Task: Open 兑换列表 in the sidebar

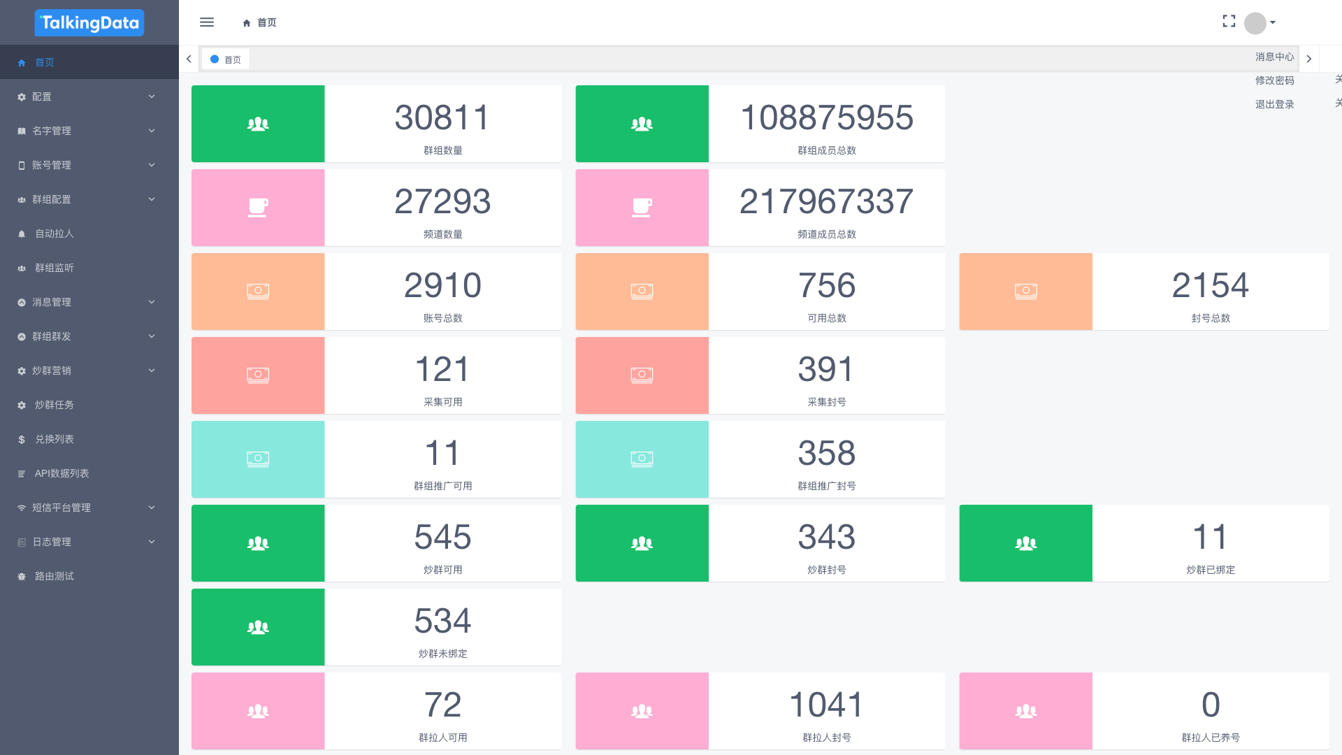Action: [x=55, y=439]
